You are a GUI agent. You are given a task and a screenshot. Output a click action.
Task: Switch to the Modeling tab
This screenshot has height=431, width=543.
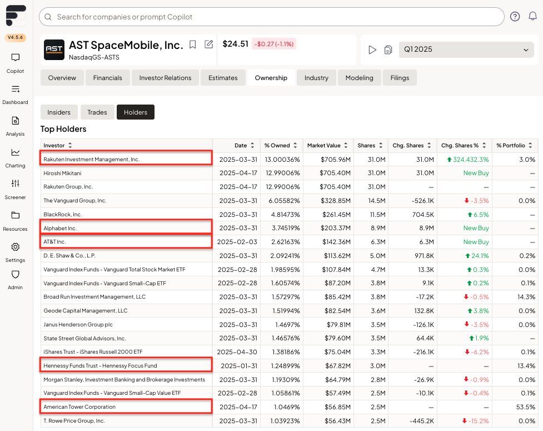point(360,78)
